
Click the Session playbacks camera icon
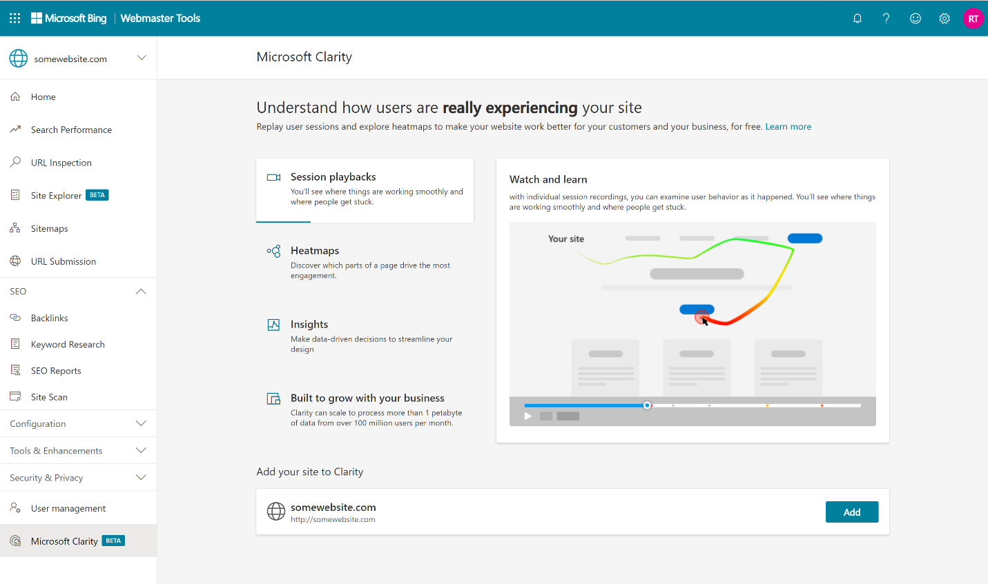(x=273, y=177)
